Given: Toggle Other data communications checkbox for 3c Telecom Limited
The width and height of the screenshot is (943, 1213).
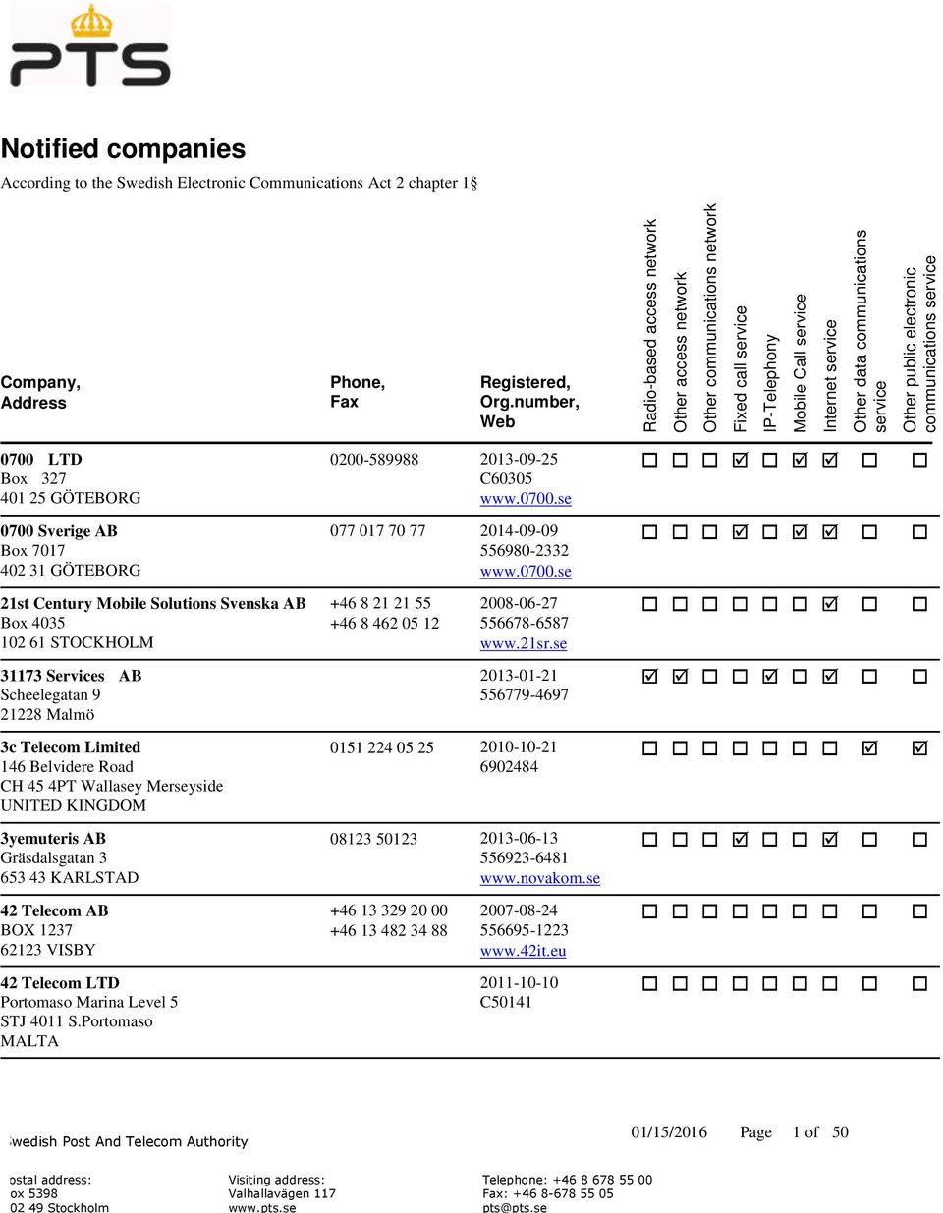Looking at the screenshot, I should [869, 748].
